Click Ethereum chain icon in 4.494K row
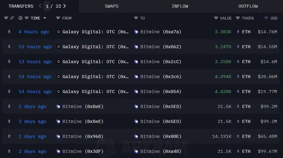The width and height of the screenshot is (283, 158). pos(9,77)
